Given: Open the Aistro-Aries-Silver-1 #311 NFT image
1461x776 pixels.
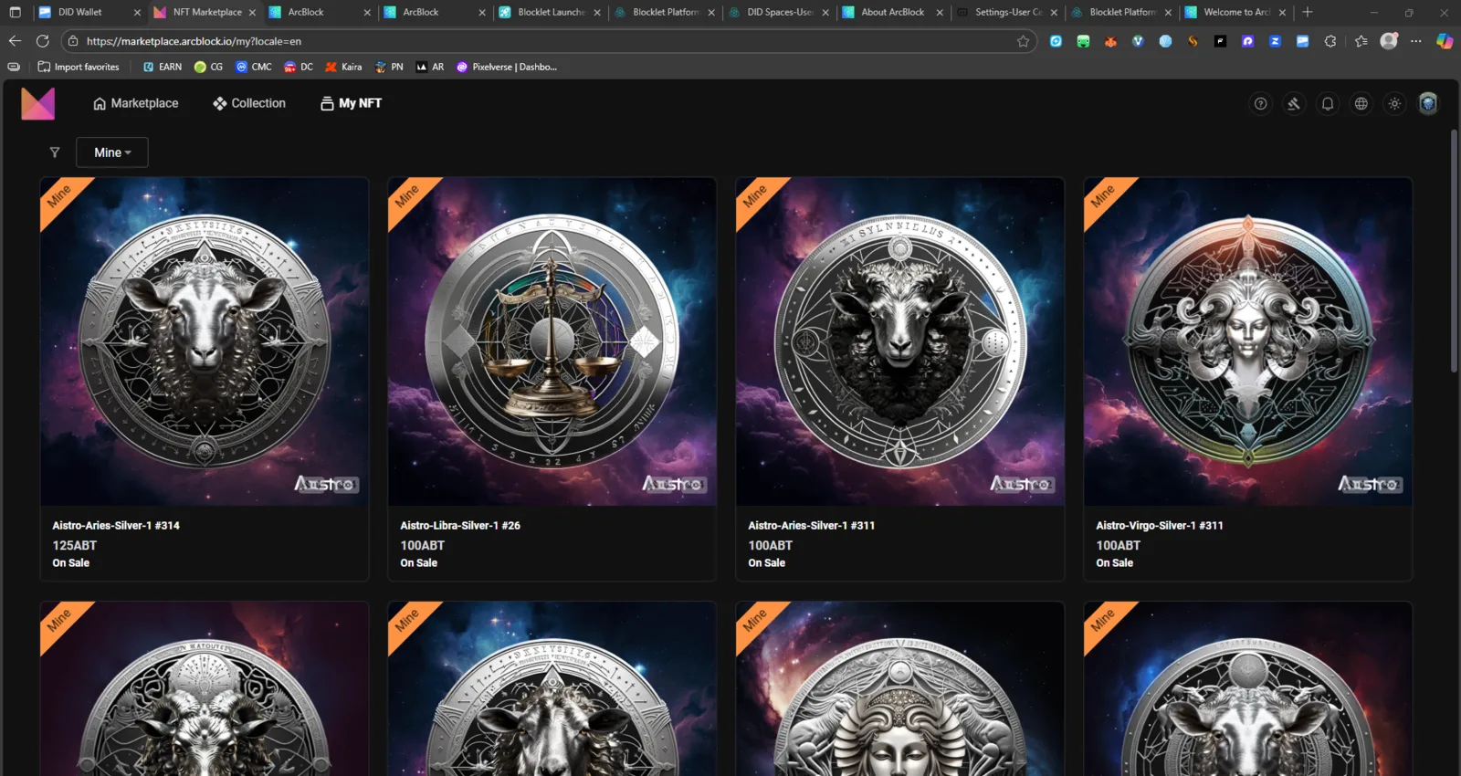Looking at the screenshot, I should point(900,341).
